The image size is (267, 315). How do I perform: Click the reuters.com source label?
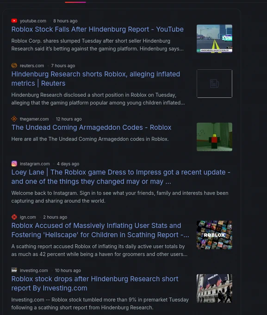pos(32,66)
